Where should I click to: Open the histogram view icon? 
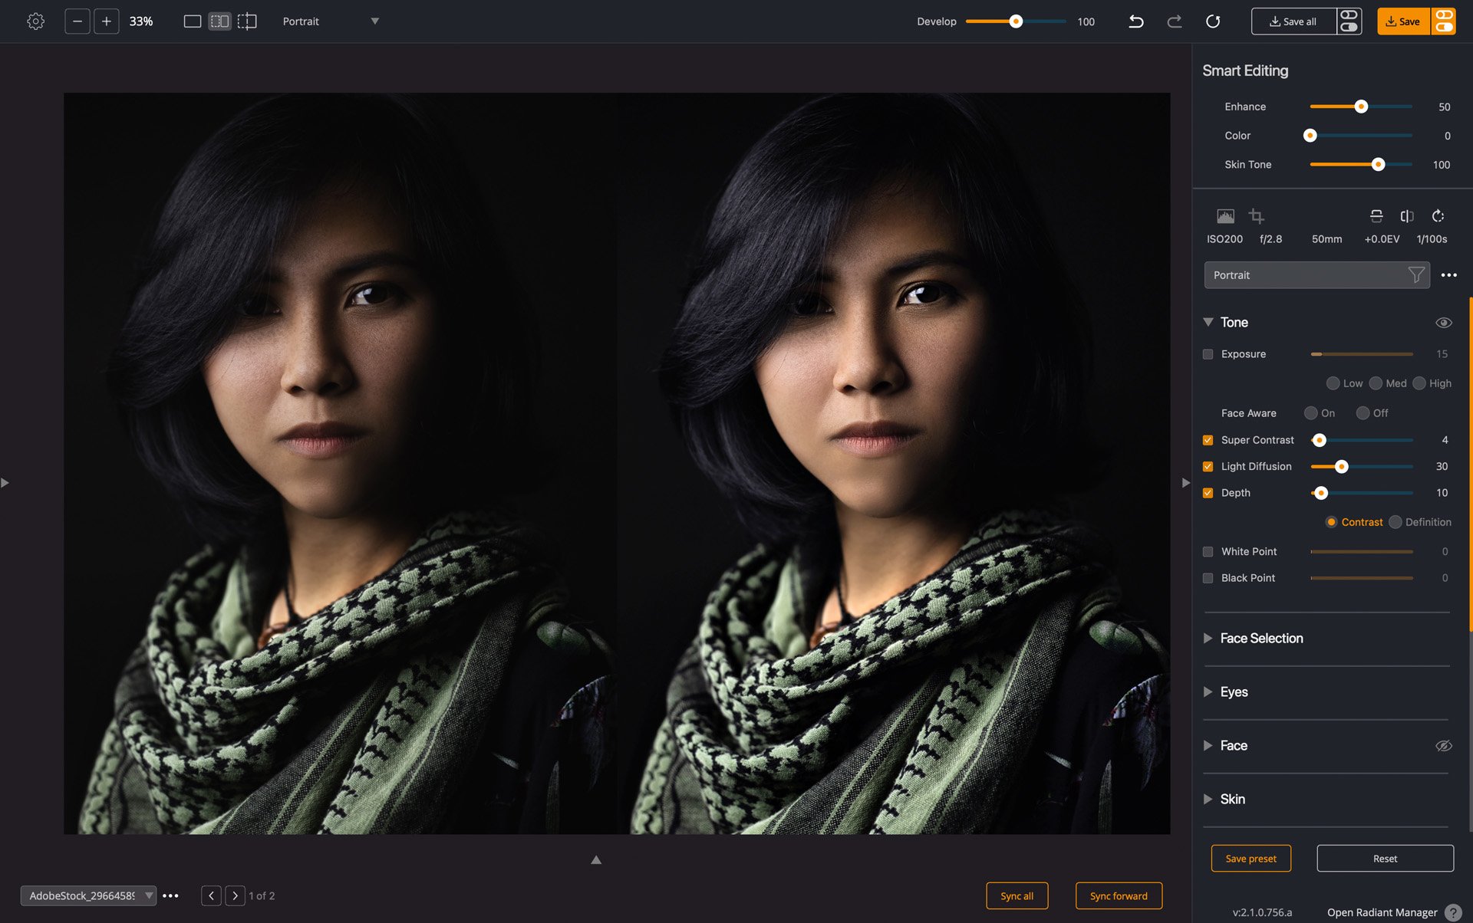coord(1225,216)
